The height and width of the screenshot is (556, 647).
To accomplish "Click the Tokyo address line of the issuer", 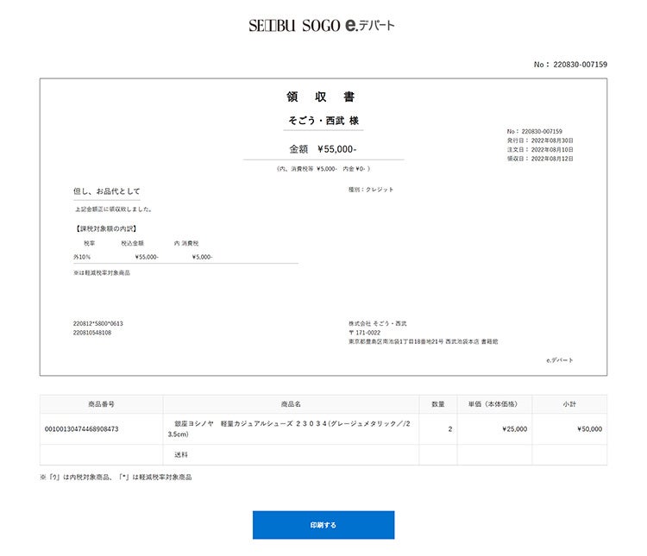I will click(423, 341).
